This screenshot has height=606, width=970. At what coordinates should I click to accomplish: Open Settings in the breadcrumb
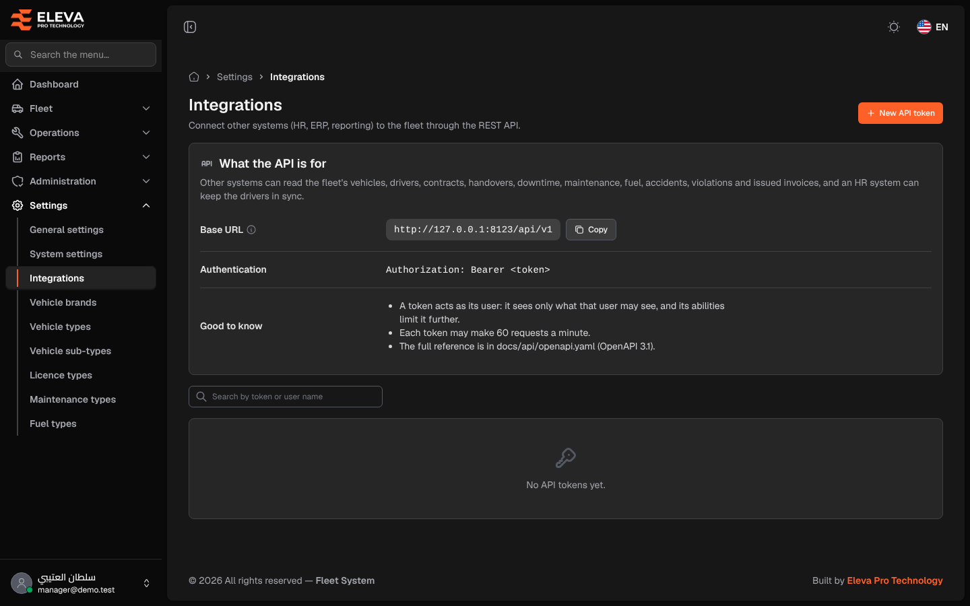[x=234, y=77]
